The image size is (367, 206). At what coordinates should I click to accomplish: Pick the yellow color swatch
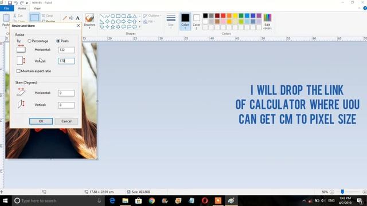tap(235, 15)
